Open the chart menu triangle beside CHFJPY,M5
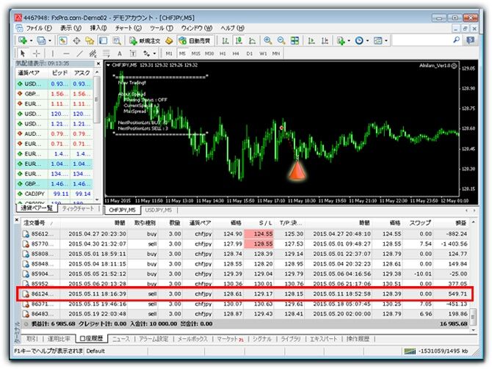Viewport: 492px width, 369px height. point(108,65)
